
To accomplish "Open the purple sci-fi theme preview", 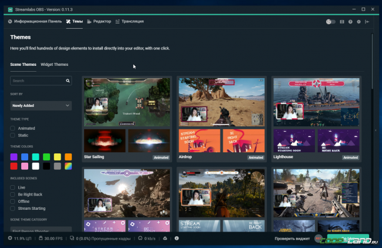I will pyautogui.click(x=127, y=193).
